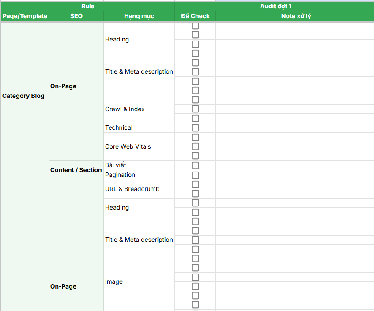The image size is (374, 311).
Task: Click the On-Page cell in Category Blog section
Action: tap(63, 86)
